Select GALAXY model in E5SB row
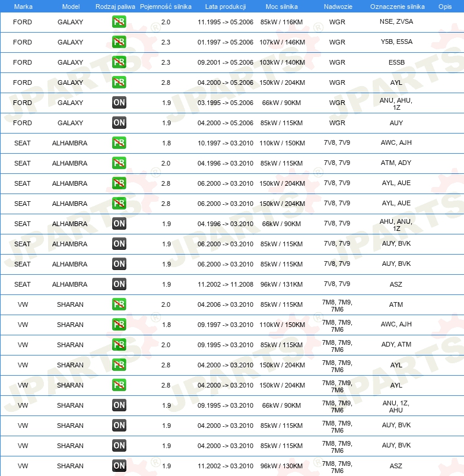The height and width of the screenshot is (476, 464). (71, 62)
